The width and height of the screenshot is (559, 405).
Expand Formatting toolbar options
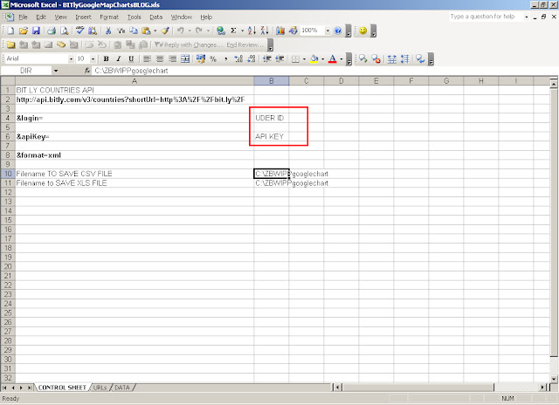tap(349, 59)
